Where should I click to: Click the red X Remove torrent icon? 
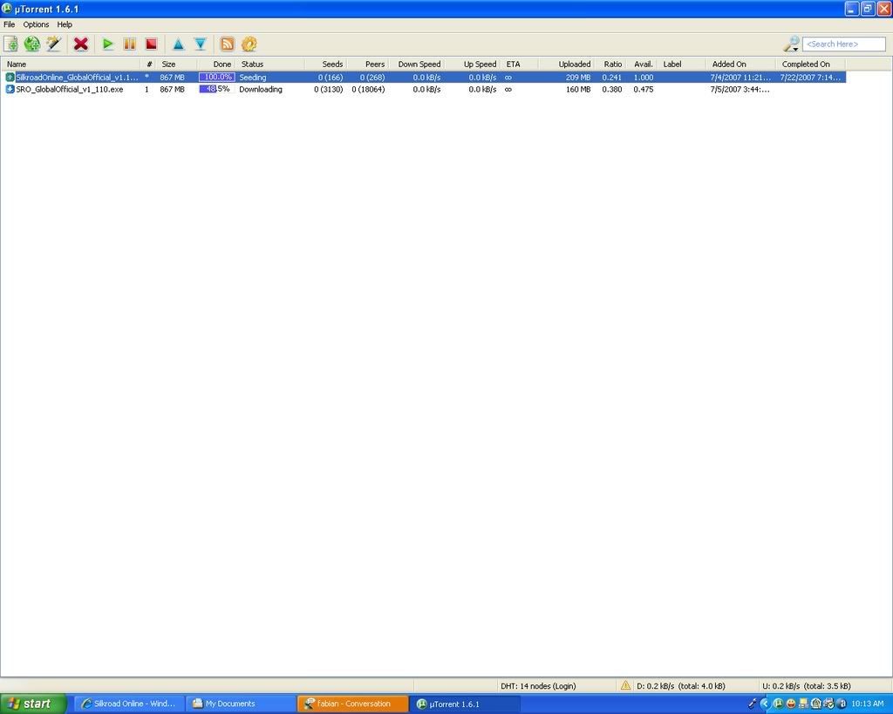[x=81, y=44]
